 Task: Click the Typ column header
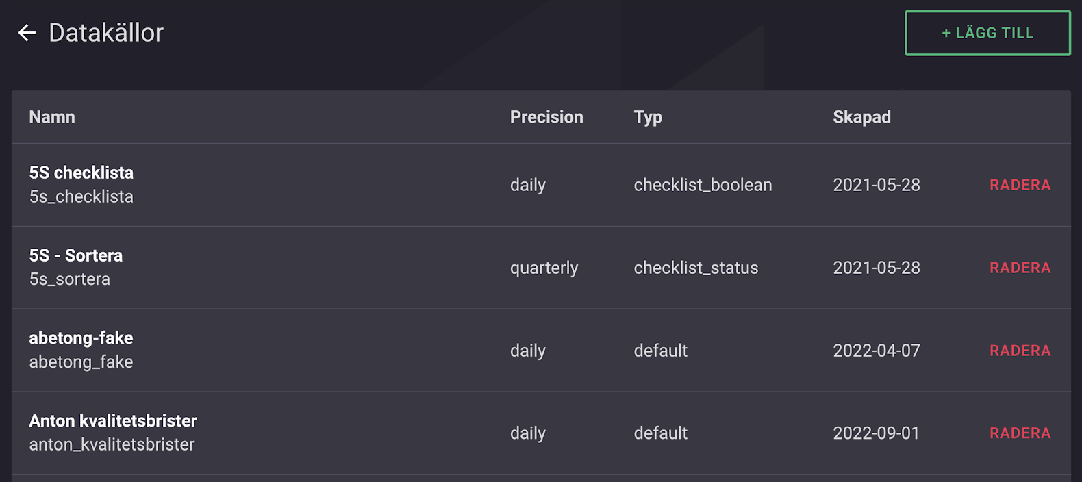(648, 117)
